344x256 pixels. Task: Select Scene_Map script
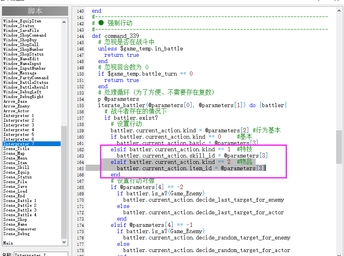click(x=14, y=154)
